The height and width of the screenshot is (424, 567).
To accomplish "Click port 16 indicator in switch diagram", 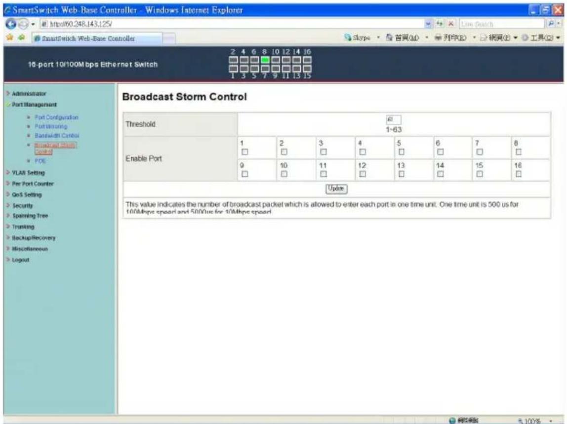I will tap(307, 60).
